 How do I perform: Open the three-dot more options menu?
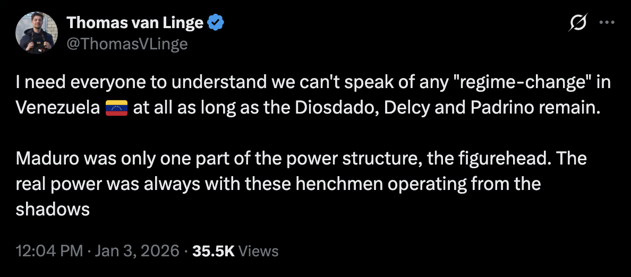(606, 23)
